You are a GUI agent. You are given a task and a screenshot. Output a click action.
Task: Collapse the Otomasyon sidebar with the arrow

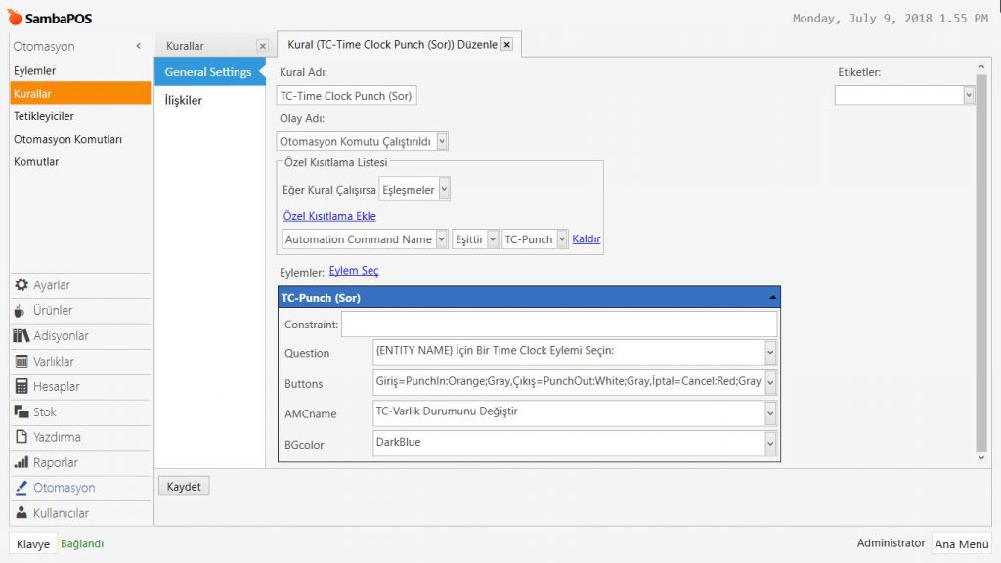[x=139, y=46]
